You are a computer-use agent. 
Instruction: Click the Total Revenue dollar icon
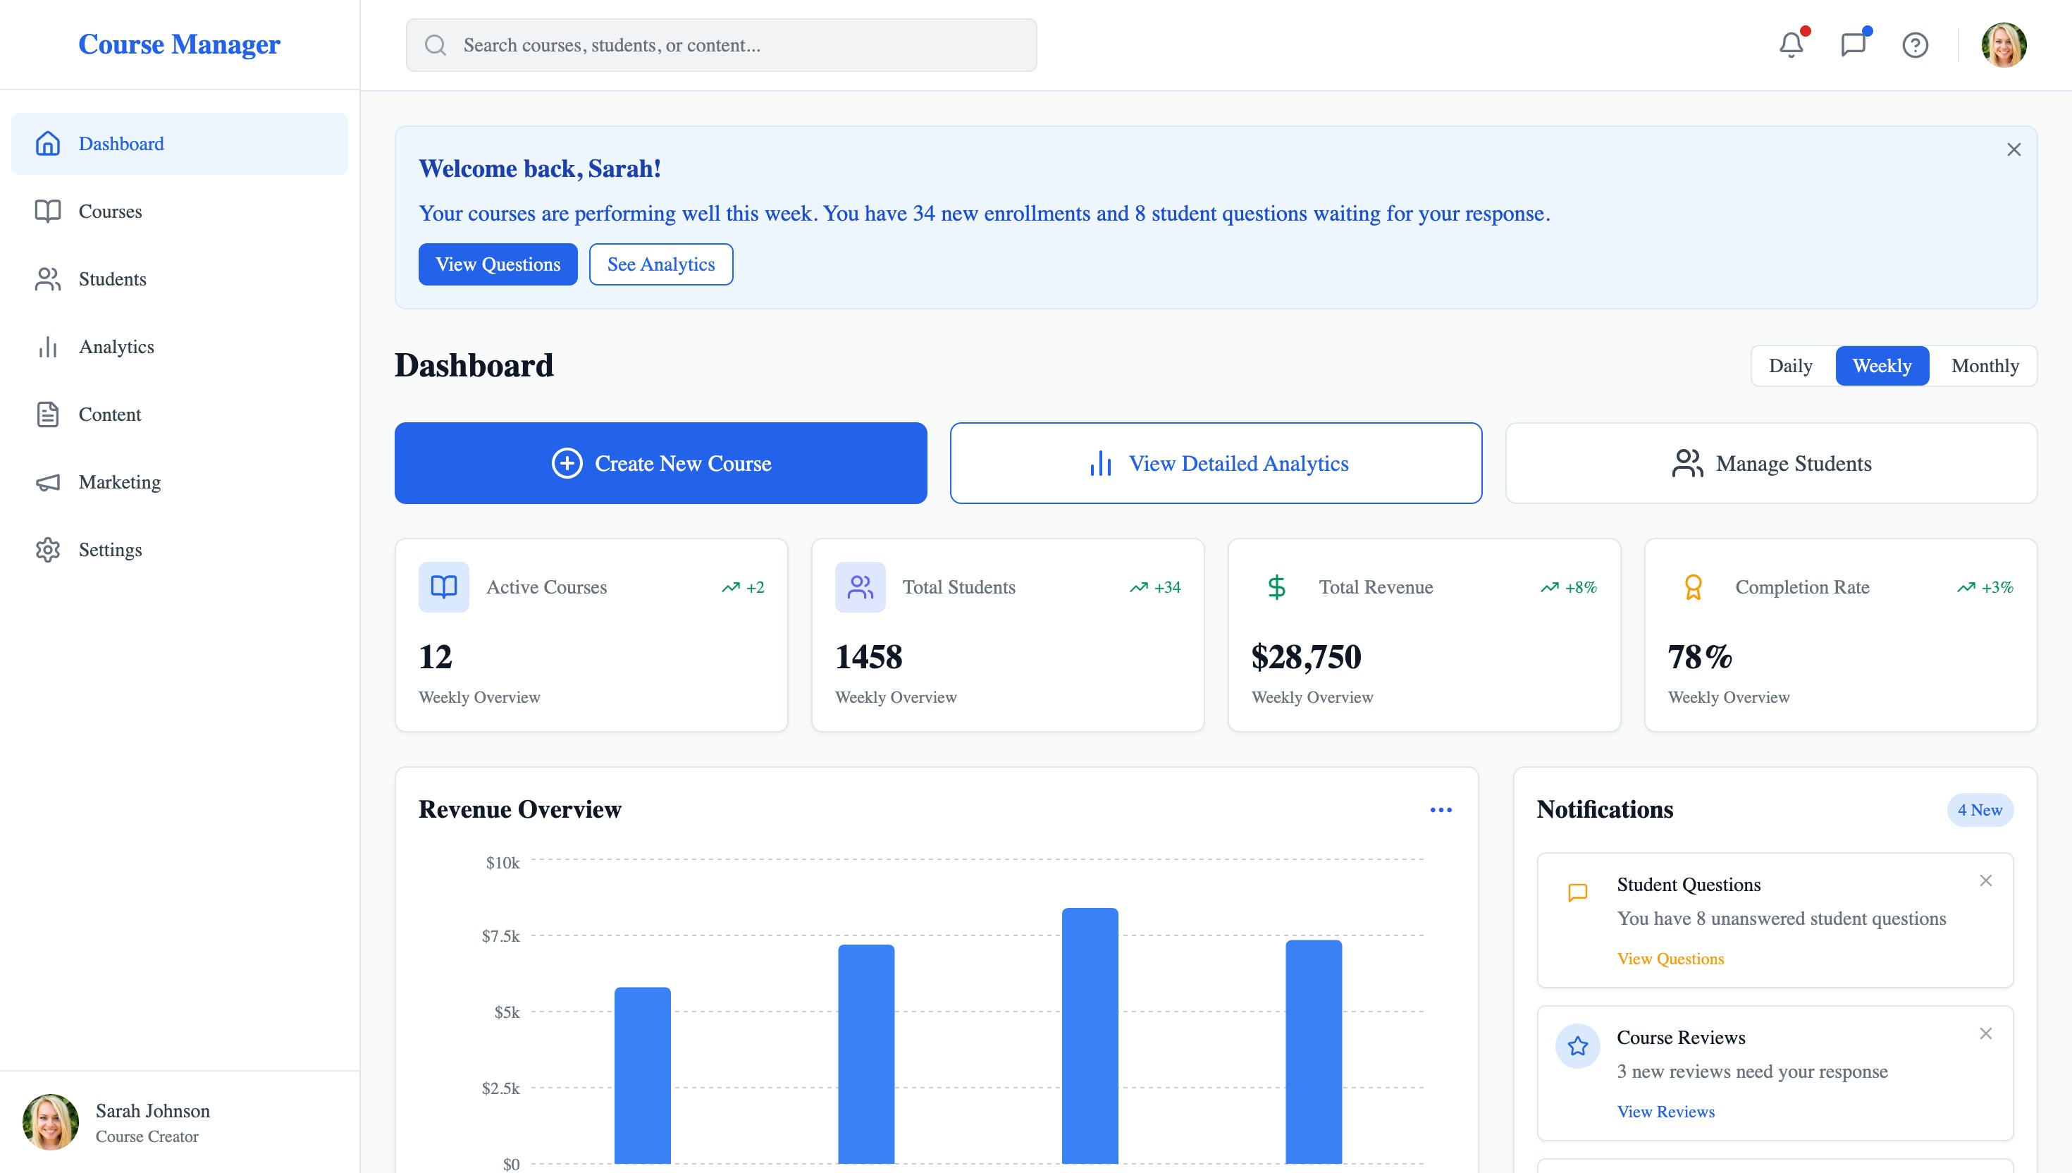tap(1276, 586)
